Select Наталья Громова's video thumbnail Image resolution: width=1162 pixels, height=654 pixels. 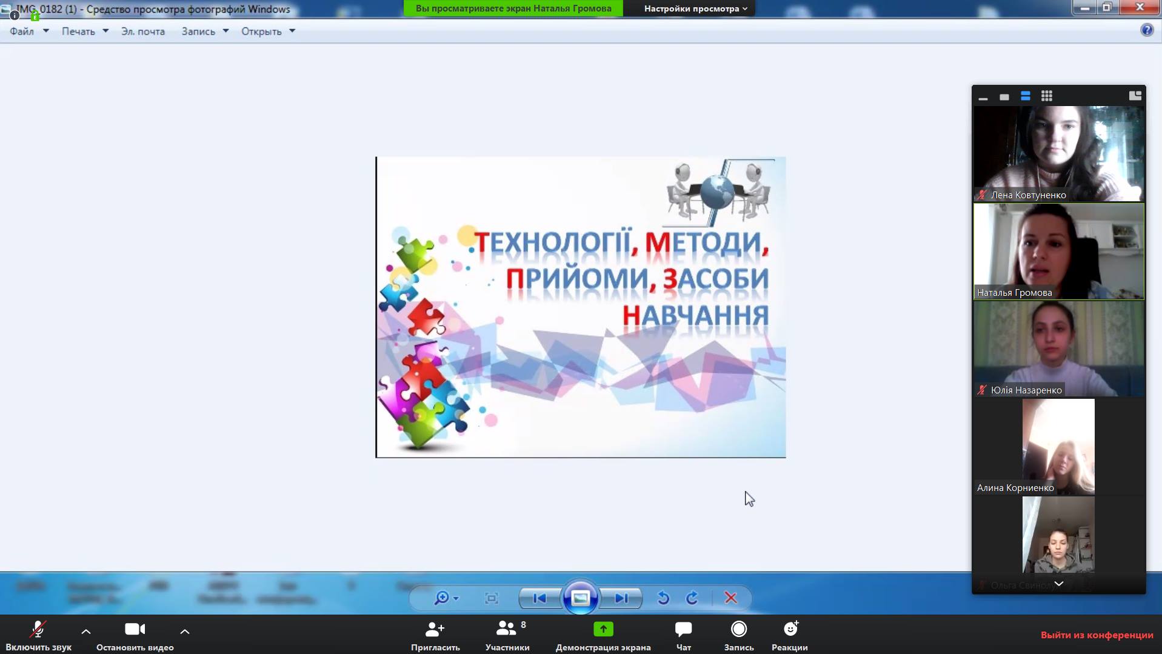[1058, 251]
